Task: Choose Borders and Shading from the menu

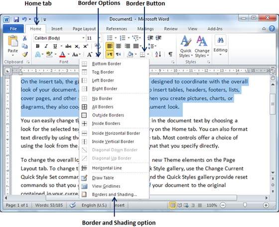Action: click(x=114, y=195)
